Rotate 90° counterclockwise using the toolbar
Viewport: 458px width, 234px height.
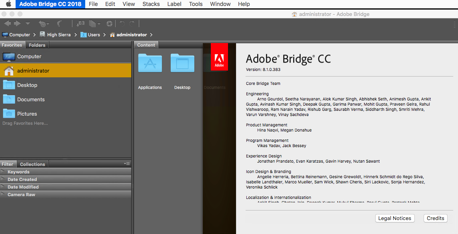122,24
